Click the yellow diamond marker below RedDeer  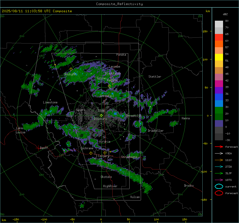pos(109,86)
